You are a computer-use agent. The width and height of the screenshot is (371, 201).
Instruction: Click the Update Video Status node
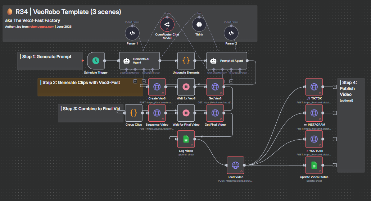click(x=314, y=165)
